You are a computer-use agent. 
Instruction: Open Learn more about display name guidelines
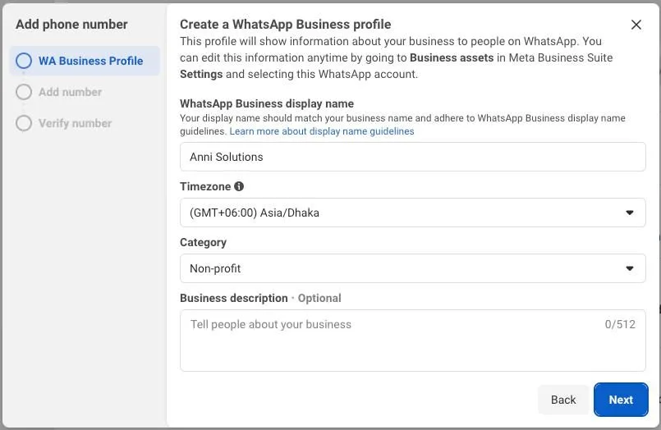click(x=322, y=131)
